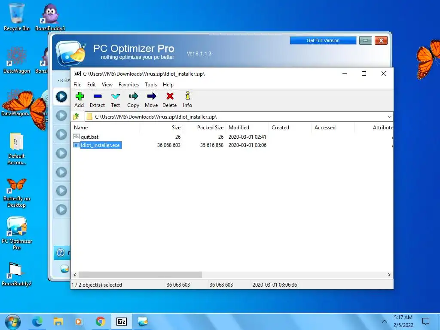Click the large butterfly on the left desktop
Image resolution: width=440 pixels, height=330 pixels.
coord(25,110)
